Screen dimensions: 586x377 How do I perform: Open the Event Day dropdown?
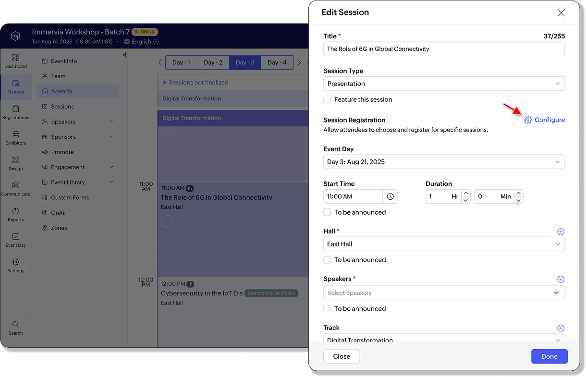coord(444,162)
